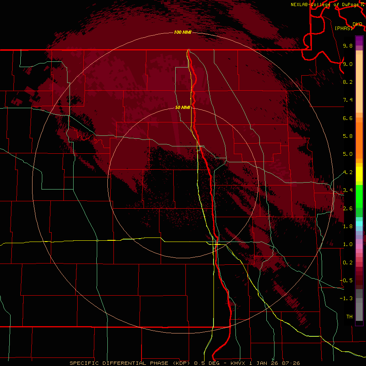Click the -0.5 legend value

[346, 281]
